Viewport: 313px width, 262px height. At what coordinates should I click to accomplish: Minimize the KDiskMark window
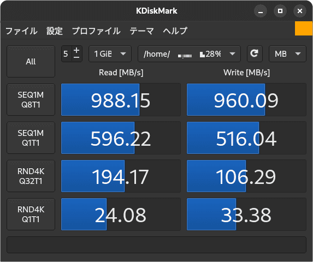pyautogui.click(x=261, y=11)
